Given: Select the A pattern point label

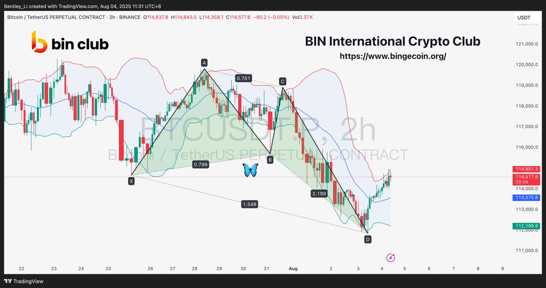Looking at the screenshot, I should 204,63.
